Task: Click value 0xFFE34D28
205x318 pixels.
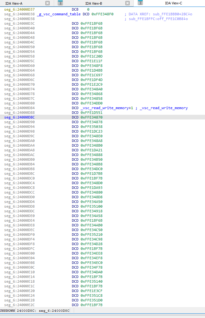Action: click(x=92, y=244)
